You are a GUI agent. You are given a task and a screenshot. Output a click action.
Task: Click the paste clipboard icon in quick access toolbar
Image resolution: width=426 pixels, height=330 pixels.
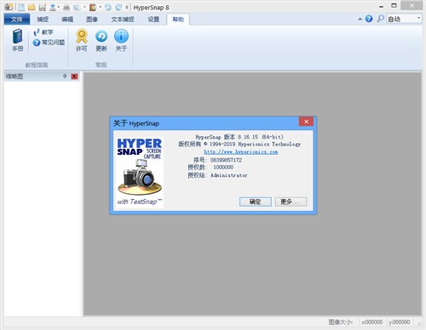point(93,7)
